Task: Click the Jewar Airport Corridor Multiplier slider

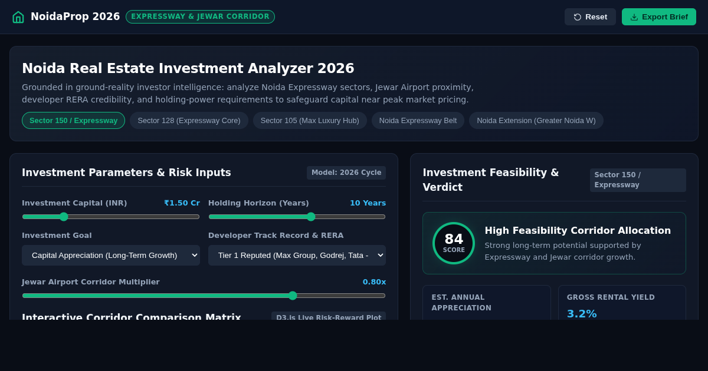Action: click(204, 296)
